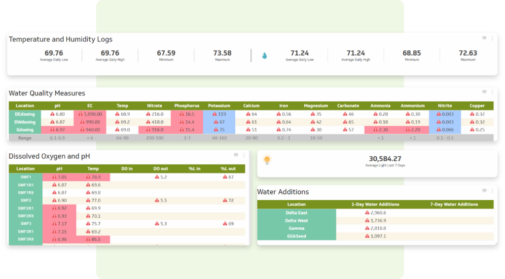Click the lightbulb icon in light panel
Viewport: 505px width, 279px height.
coord(267,160)
